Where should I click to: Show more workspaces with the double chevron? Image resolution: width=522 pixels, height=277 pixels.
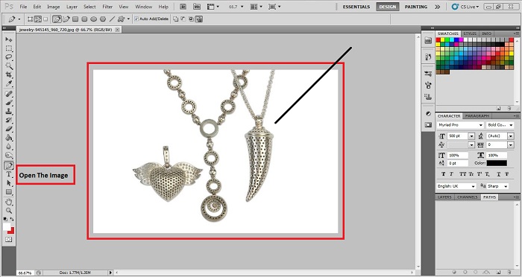tap(437, 7)
